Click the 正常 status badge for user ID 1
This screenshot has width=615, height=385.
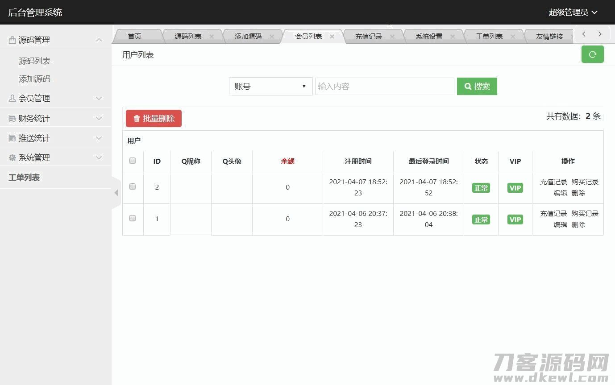[481, 219]
